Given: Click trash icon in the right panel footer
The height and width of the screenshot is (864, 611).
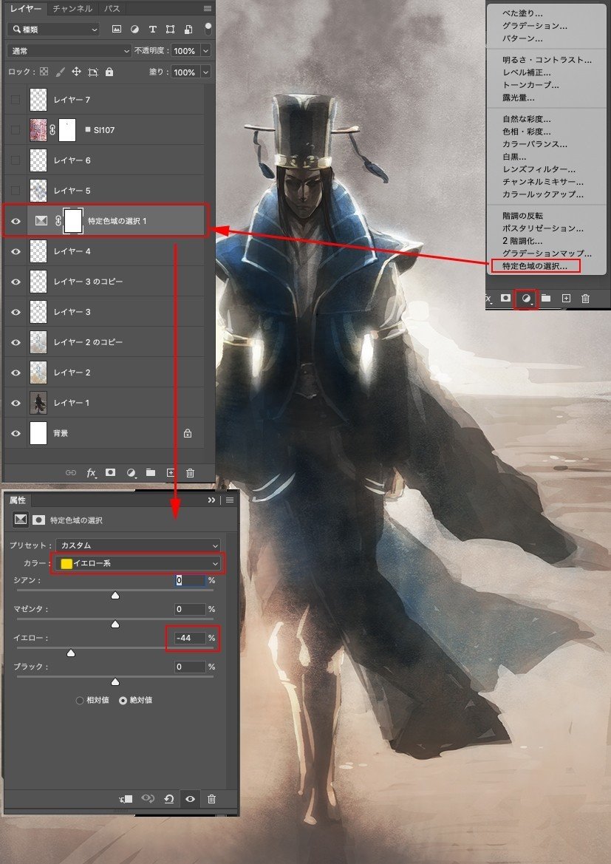Looking at the screenshot, I should pos(585,298).
